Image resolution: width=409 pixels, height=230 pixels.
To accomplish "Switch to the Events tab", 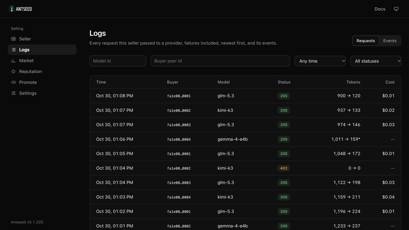I will tap(390, 41).
